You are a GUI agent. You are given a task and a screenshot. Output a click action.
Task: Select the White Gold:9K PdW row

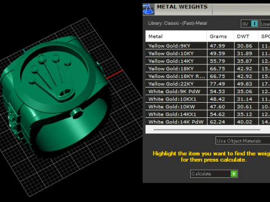coord(208,91)
